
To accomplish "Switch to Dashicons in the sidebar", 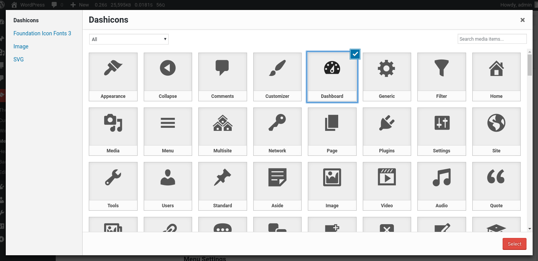I will (x=26, y=20).
